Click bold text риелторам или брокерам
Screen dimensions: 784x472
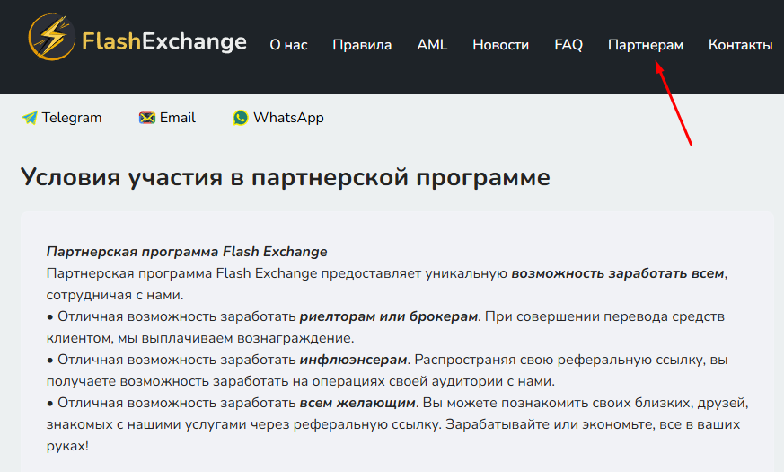click(389, 316)
